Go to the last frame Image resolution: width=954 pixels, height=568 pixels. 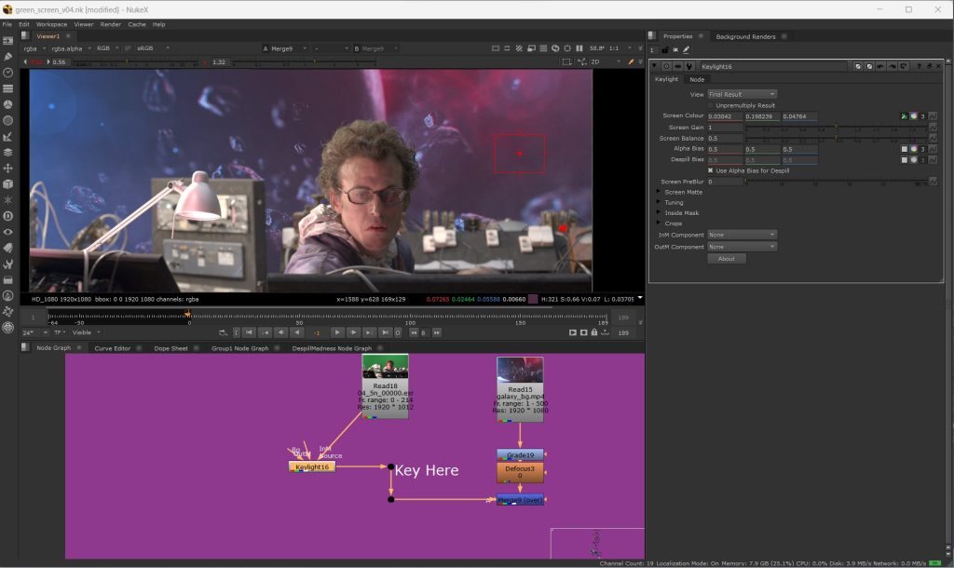click(x=385, y=332)
